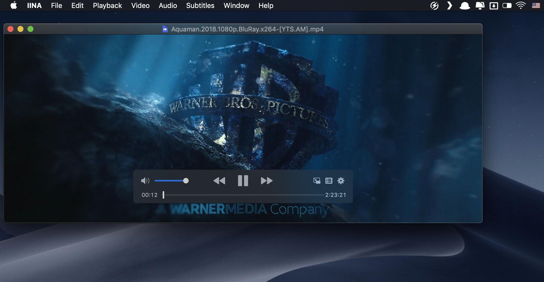
Task: Click the volume slider knob
Action: pos(186,181)
